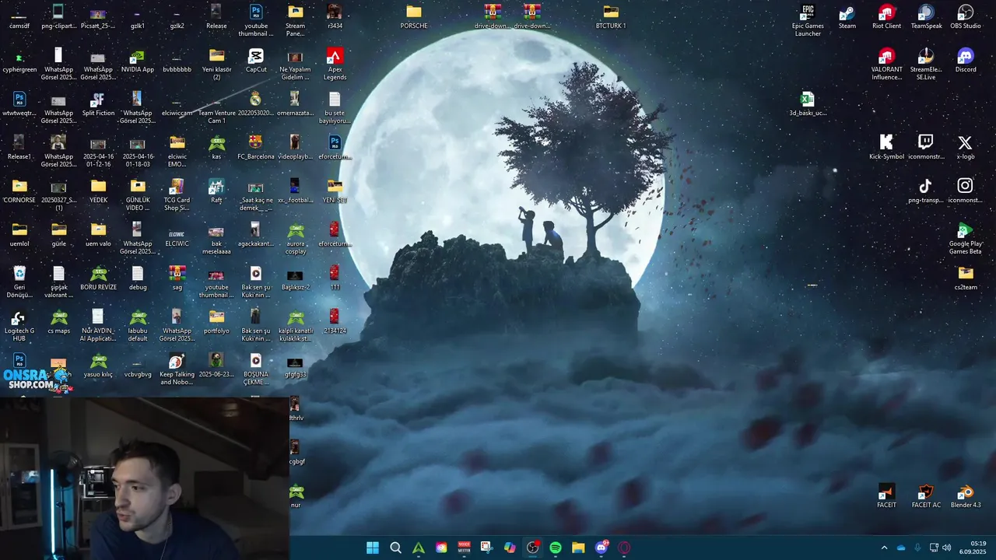The image size is (996, 560).
Task: Open the Blender 4.3 shortcut
Action: click(x=966, y=496)
